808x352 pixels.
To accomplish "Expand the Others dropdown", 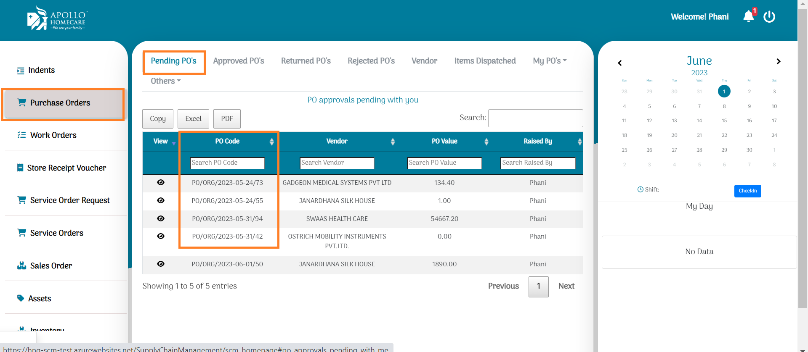I will click(166, 81).
